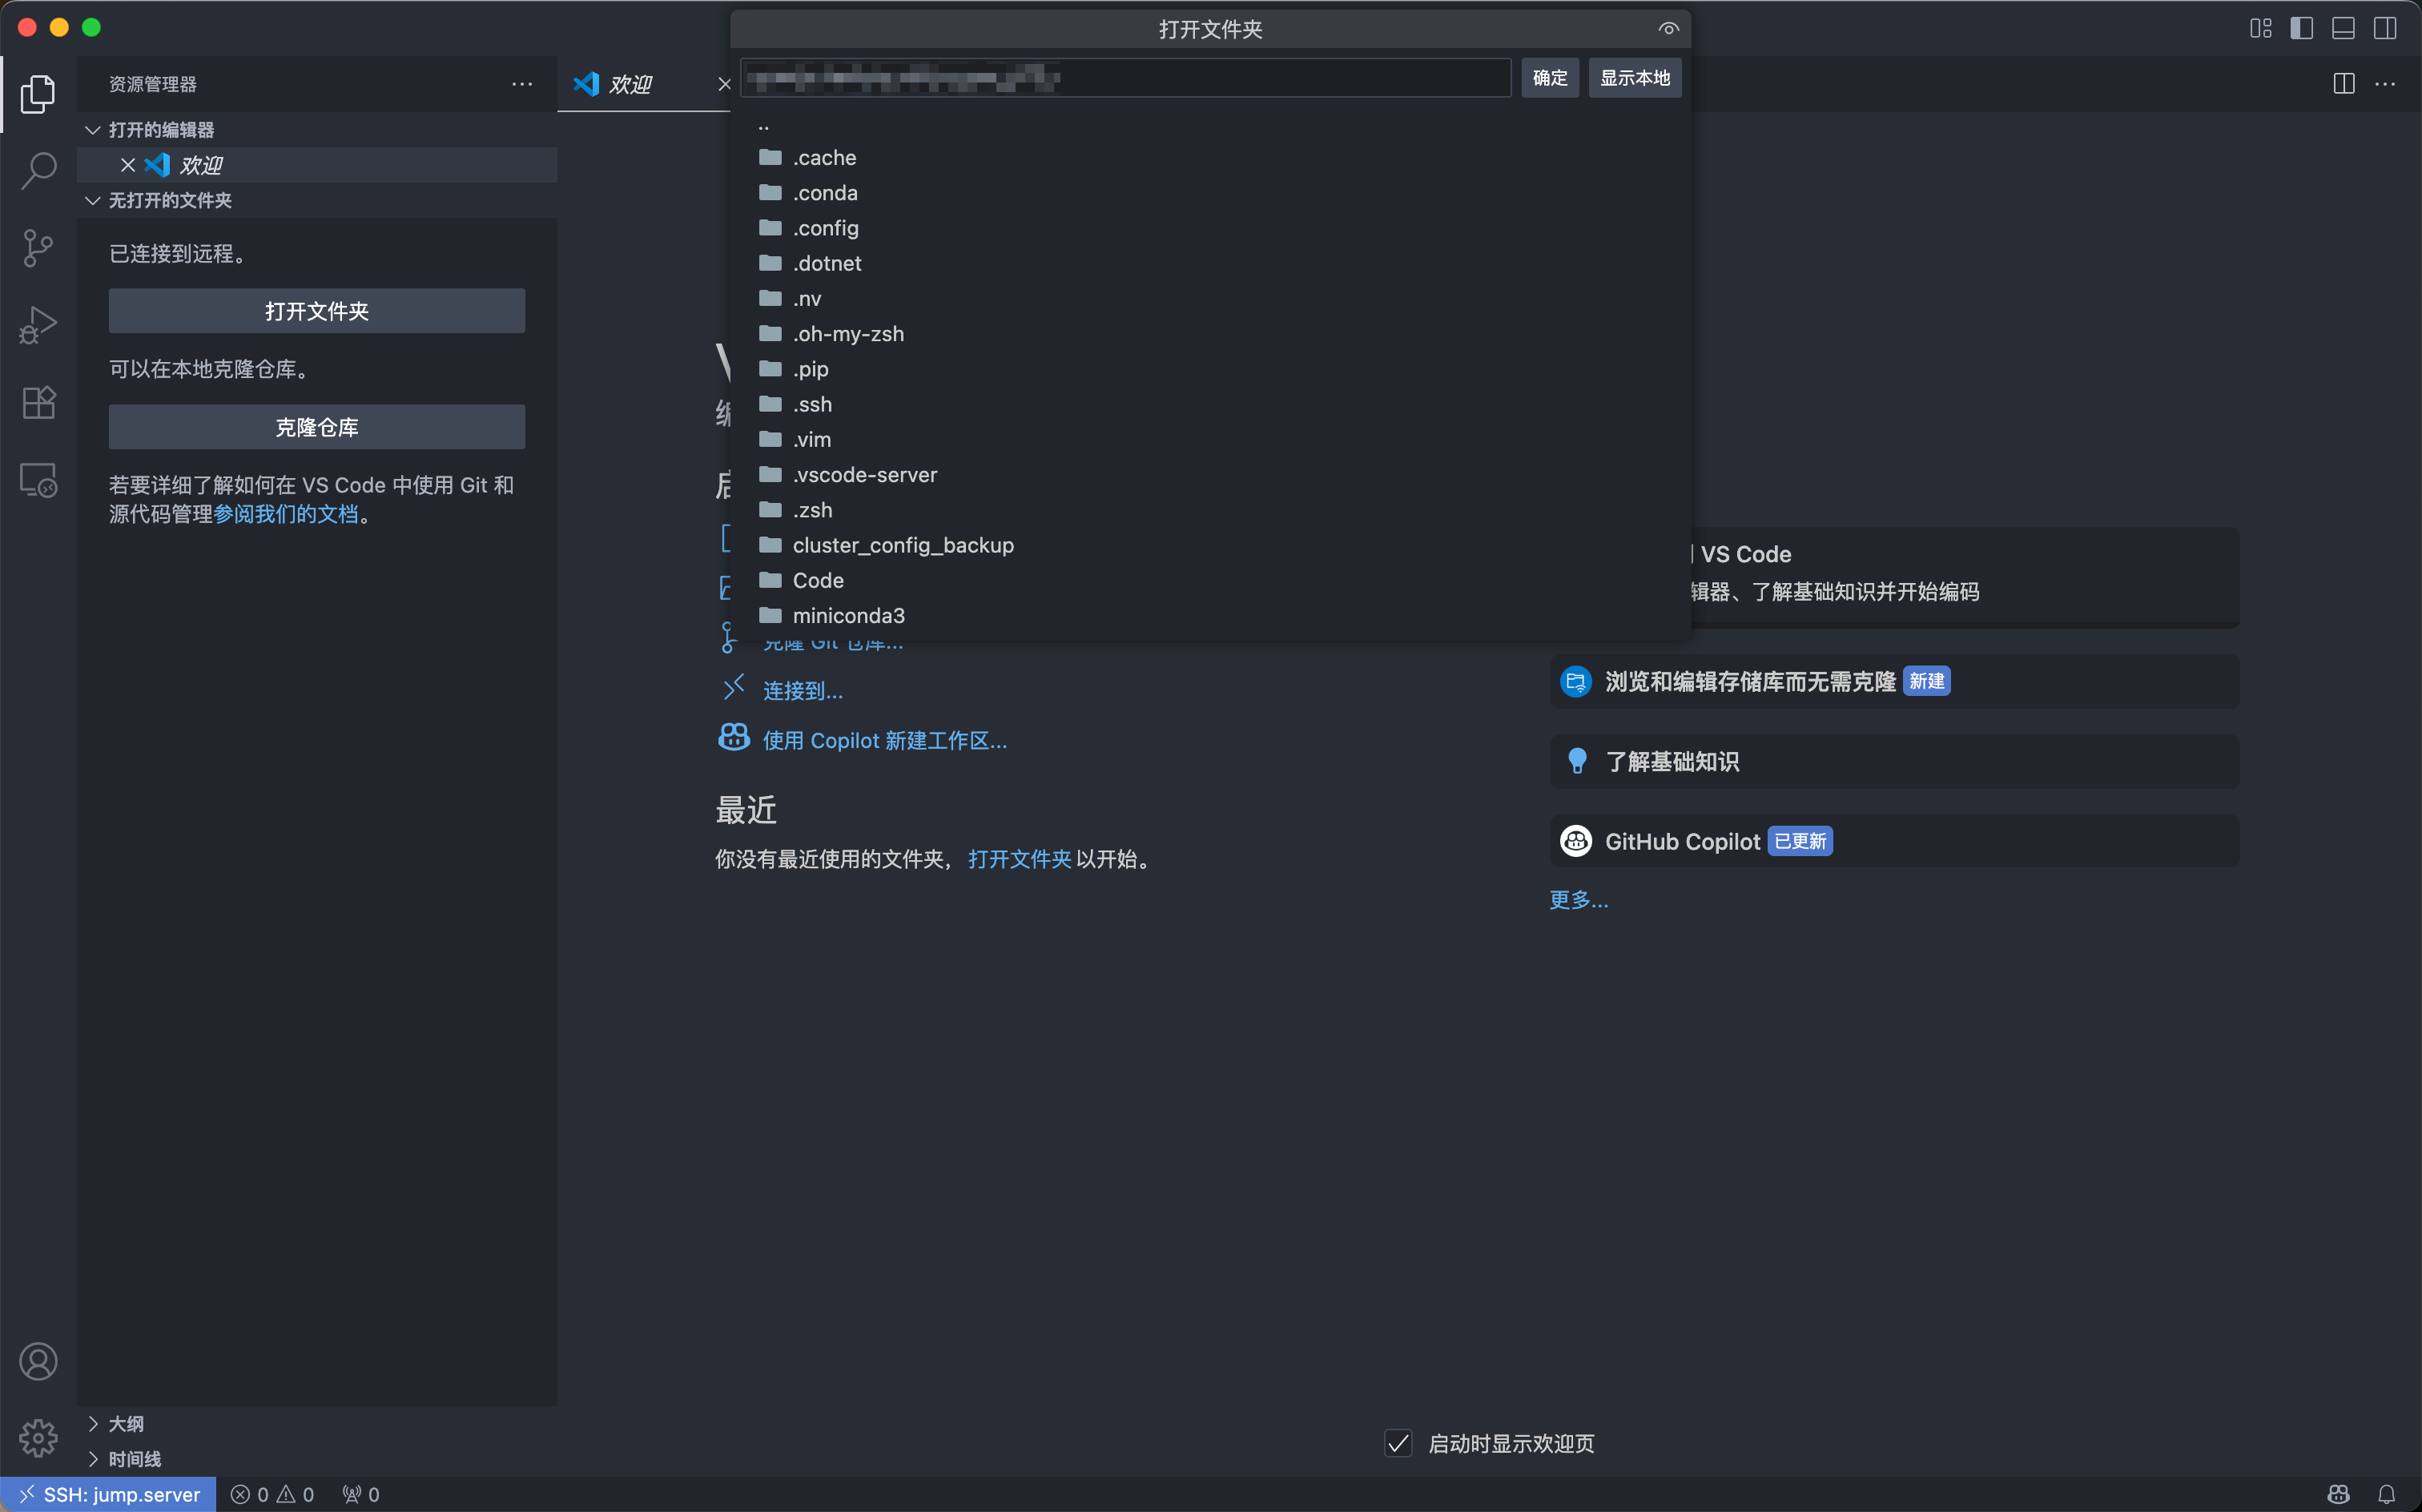Image resolution: width=2422 pixels, height=1512 pixels.
Task: Click the folder path input field
Action: coord(1125,78)
